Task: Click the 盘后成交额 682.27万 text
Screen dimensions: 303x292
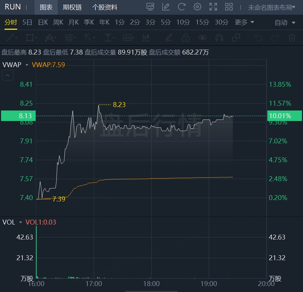Action: (179, 52)
